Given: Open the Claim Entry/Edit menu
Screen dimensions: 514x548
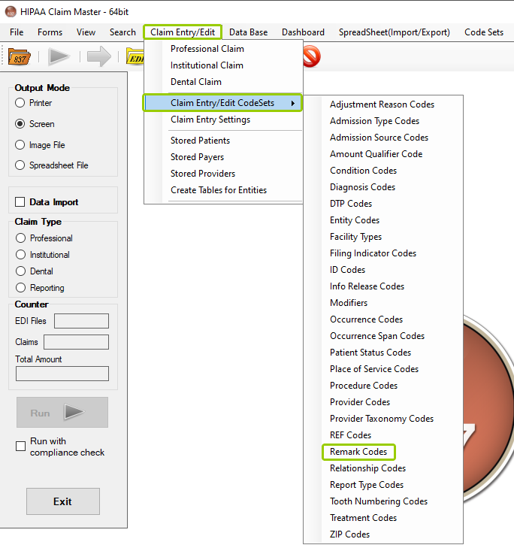Looking at the screenshot, I should point(183,32).
